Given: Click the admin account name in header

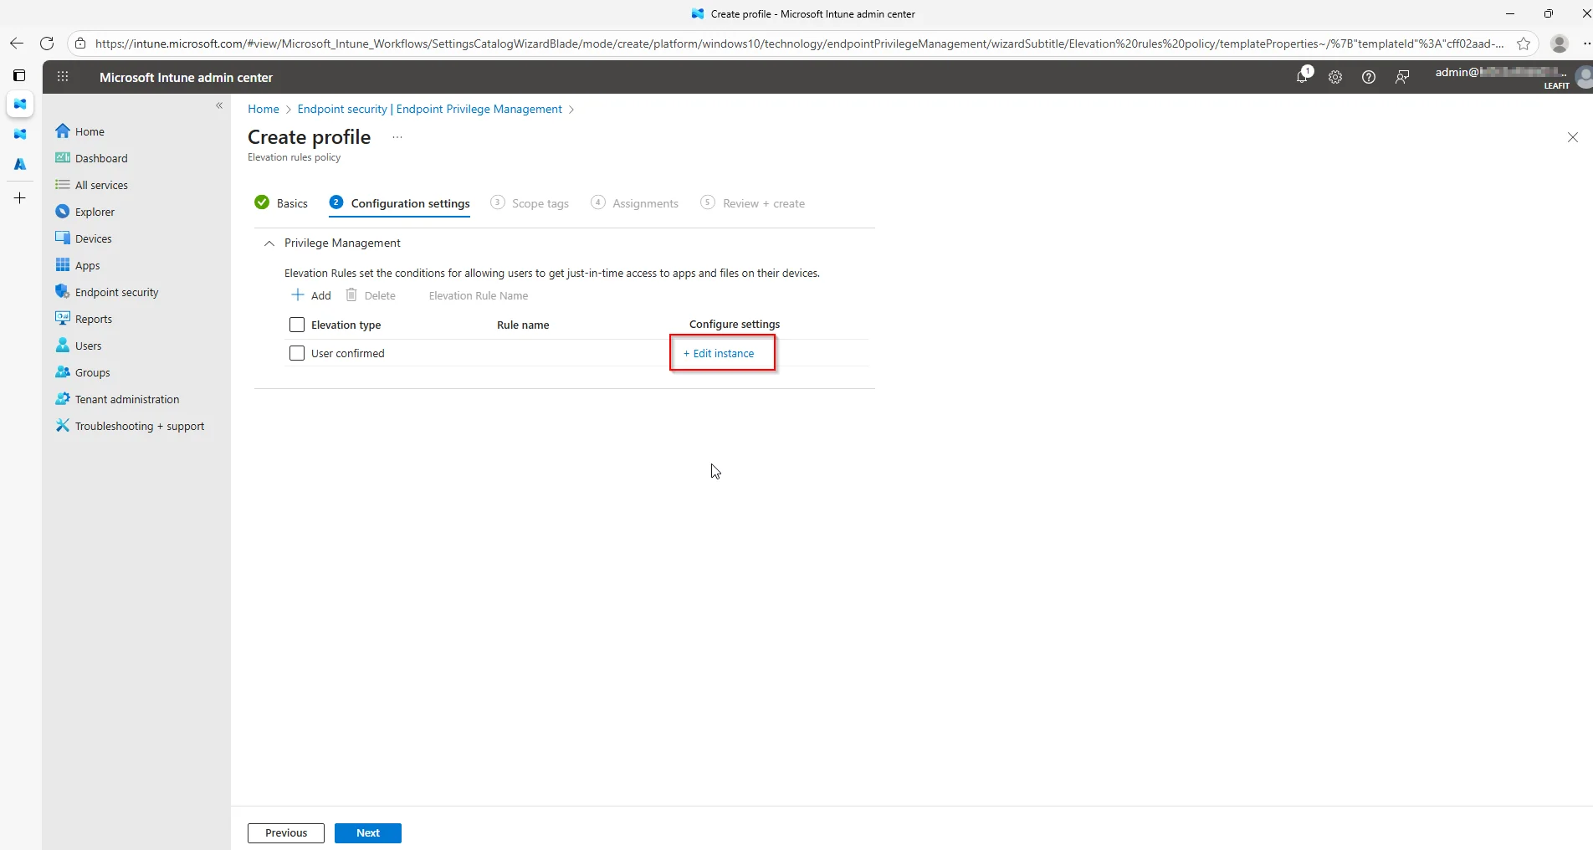Looking at the screenshot, I should (x=1501, y=73).
